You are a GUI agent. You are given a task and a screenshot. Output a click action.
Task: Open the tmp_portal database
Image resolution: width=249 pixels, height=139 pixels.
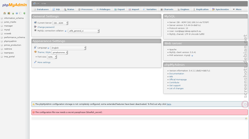pyautogui.click(x=9, y=57)
